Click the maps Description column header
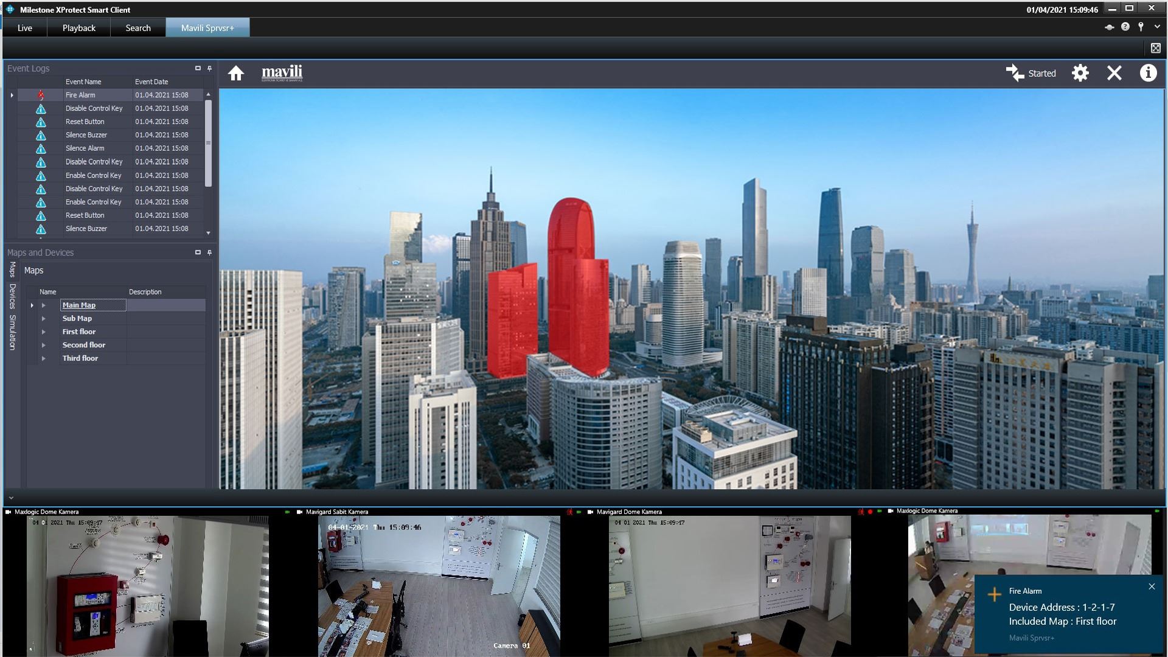 [166, 292]
